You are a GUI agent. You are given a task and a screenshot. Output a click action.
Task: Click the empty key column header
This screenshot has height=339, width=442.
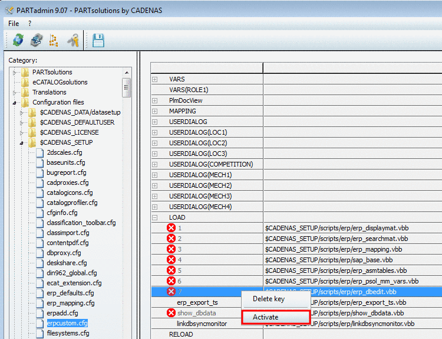(207, 68)
